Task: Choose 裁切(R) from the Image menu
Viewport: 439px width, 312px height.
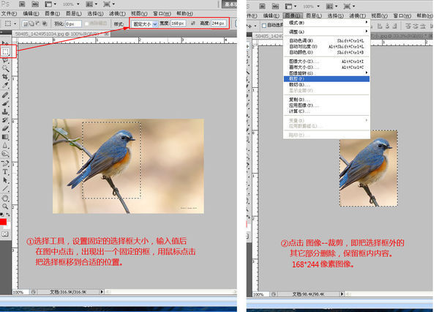Action: coord(327,85)
